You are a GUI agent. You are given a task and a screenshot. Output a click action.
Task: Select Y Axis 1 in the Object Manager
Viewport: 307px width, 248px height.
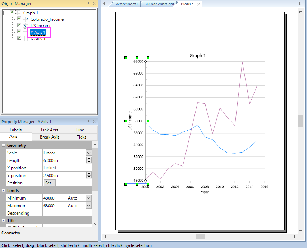tap(38, 32)
